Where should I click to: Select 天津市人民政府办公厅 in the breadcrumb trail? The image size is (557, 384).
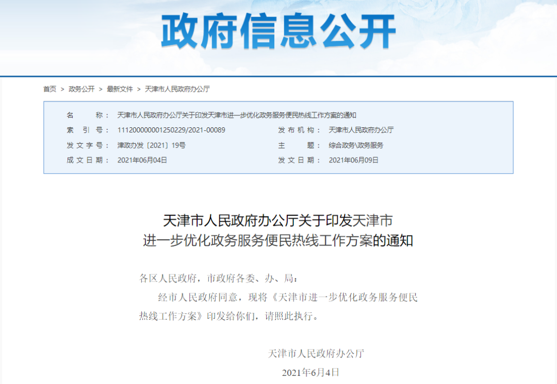[177, 89]
